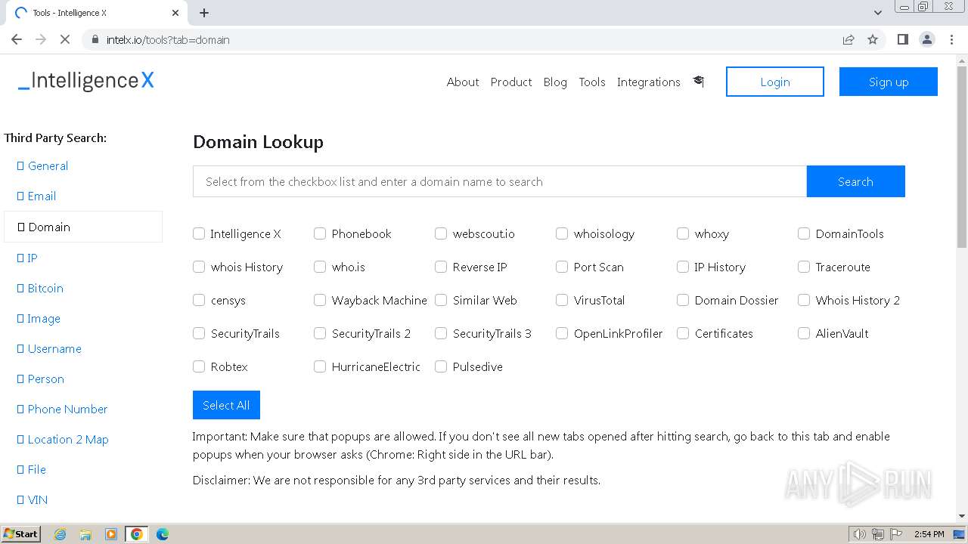
Task: Click the domain name search field
Action: pos(499,181)
